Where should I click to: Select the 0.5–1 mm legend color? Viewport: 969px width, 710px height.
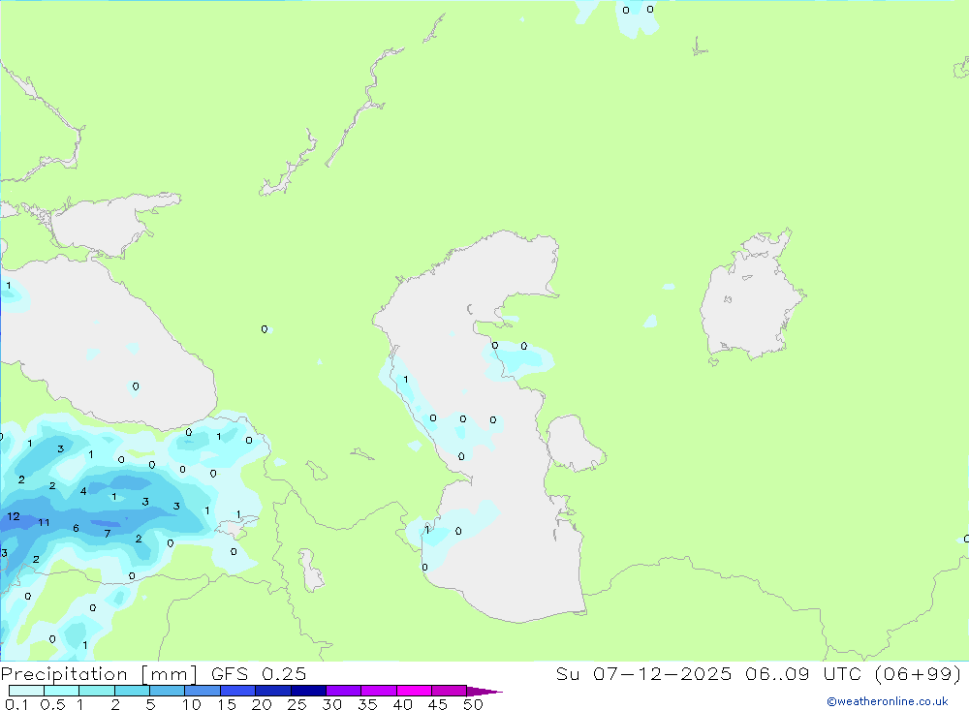coord(61,691)
